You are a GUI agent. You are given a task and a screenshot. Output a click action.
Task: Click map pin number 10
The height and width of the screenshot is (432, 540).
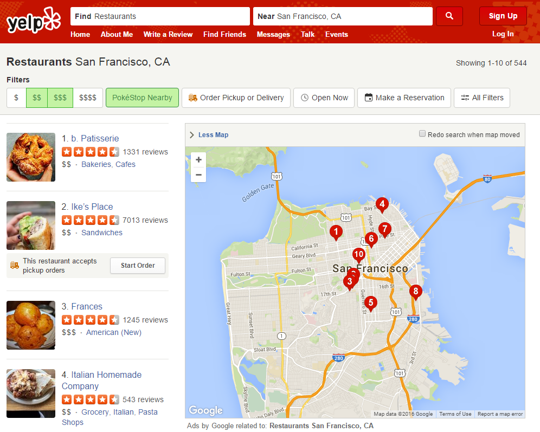pyautogui.click(x=358, y=255)
